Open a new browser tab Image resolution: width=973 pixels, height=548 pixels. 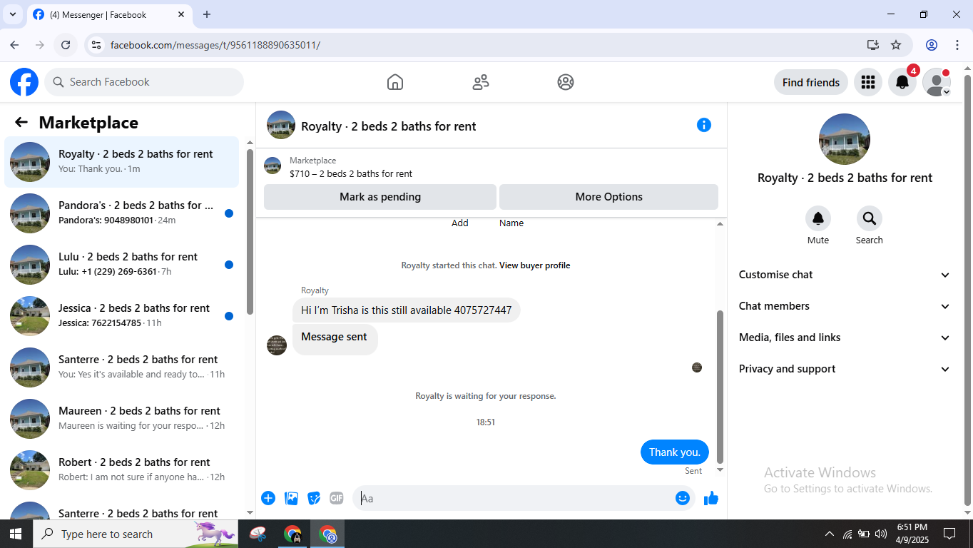coord(207,14)
